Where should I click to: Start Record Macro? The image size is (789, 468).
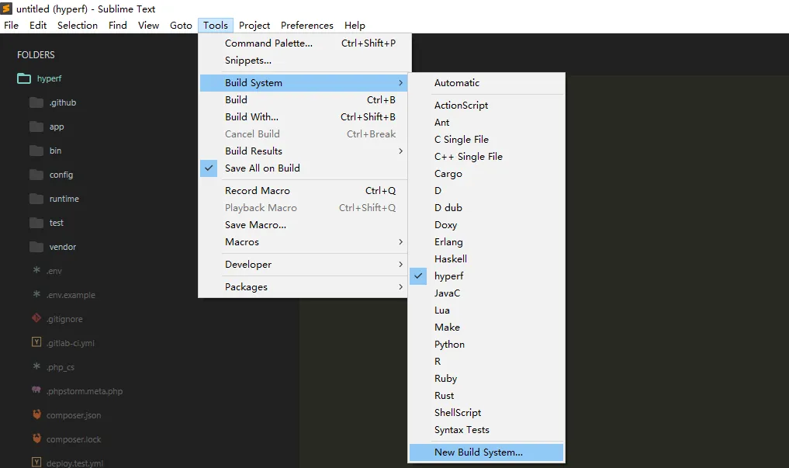pos(303,191)
